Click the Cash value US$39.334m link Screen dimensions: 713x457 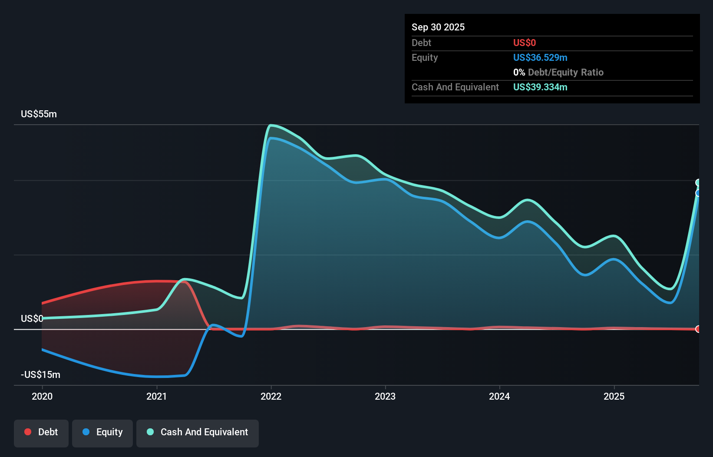pyautogui.click(x=540, y=87)
